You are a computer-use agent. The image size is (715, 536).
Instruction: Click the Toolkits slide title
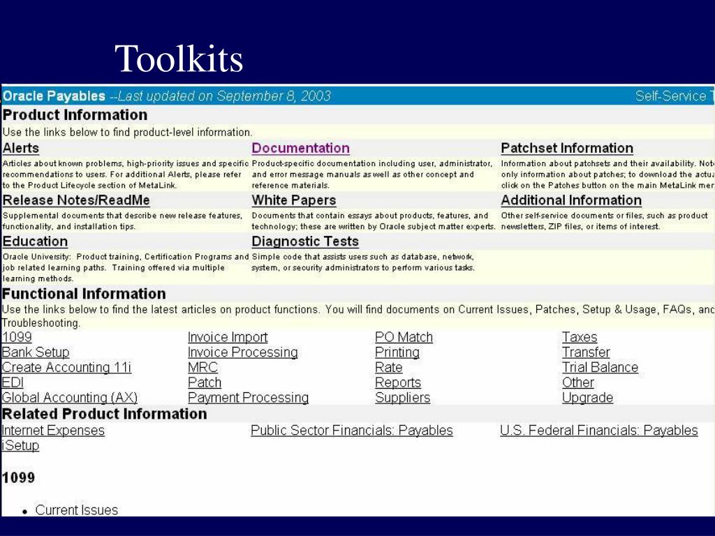coord(179,59)
